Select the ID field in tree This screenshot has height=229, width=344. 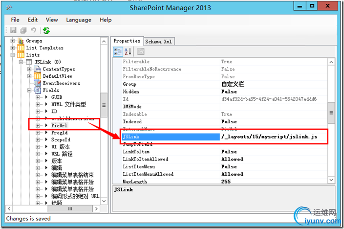point(54,111)
